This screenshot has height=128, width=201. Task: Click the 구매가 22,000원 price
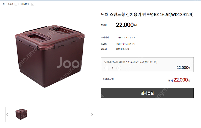click(x=127, y=25)
